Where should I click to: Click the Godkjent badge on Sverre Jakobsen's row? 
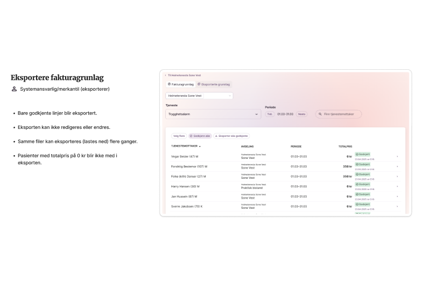362,204
